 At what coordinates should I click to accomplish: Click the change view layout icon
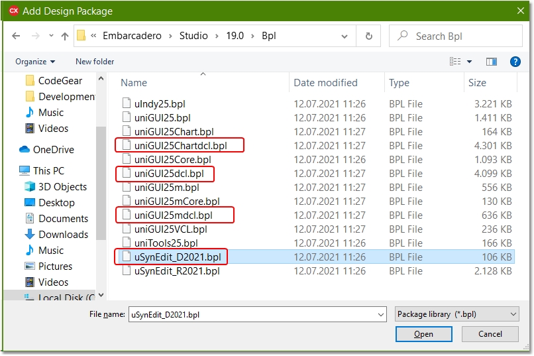[455, 62]
